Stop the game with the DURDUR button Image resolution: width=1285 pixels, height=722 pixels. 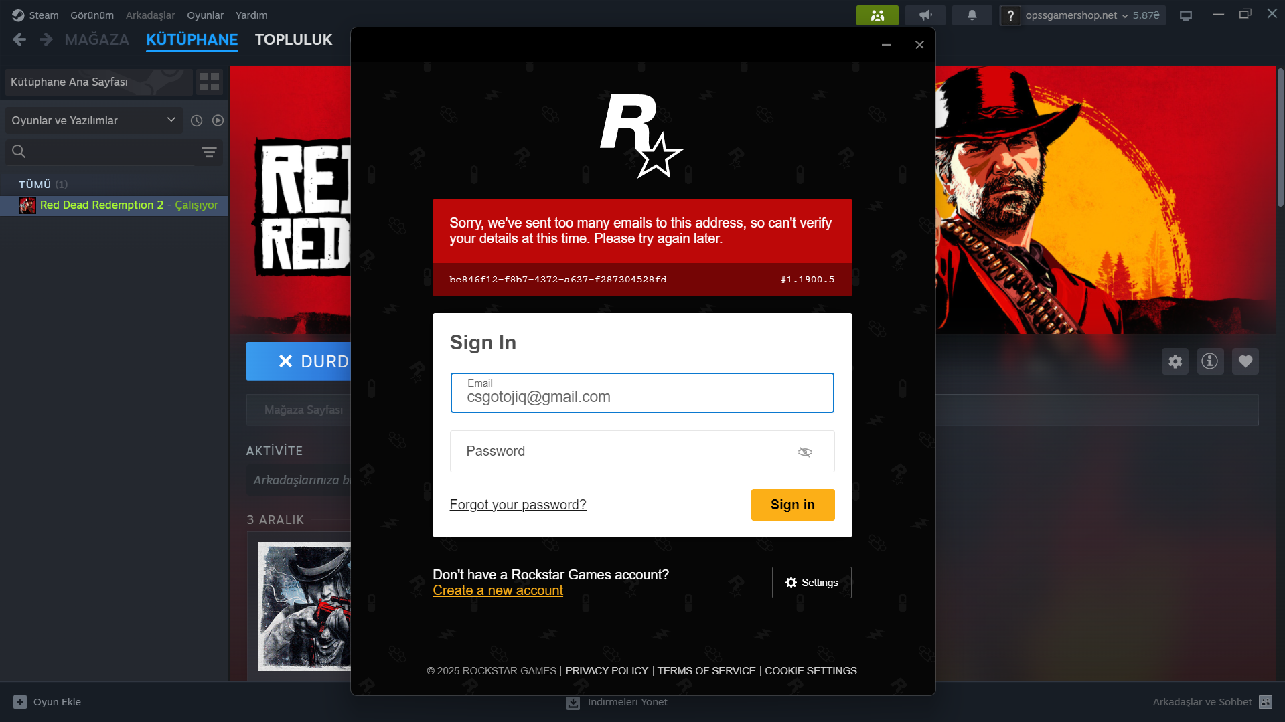299,361
